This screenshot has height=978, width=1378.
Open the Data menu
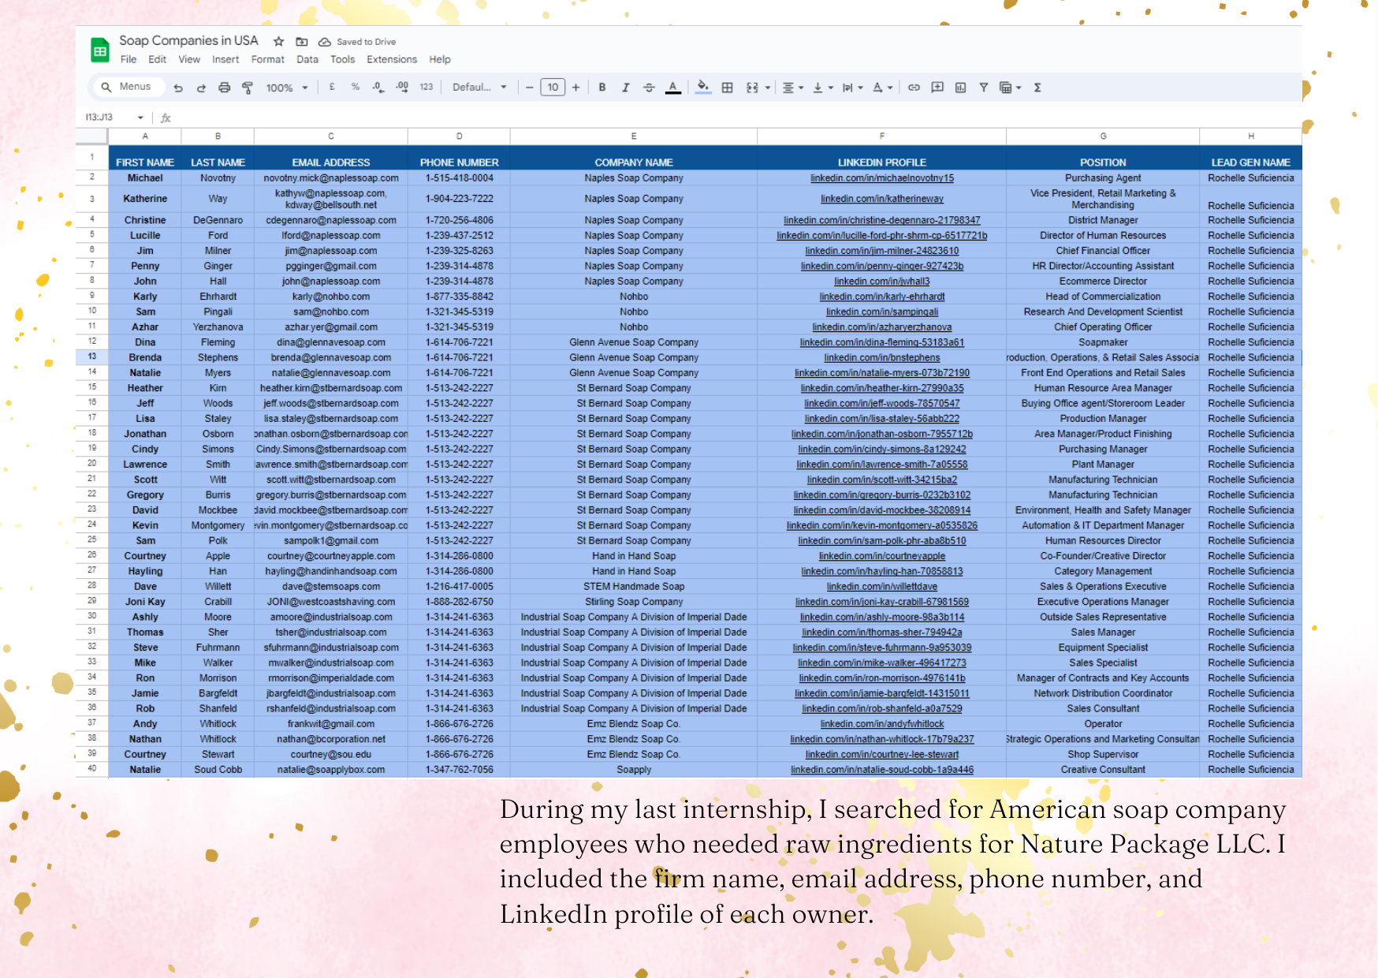(x=307, y=59)
